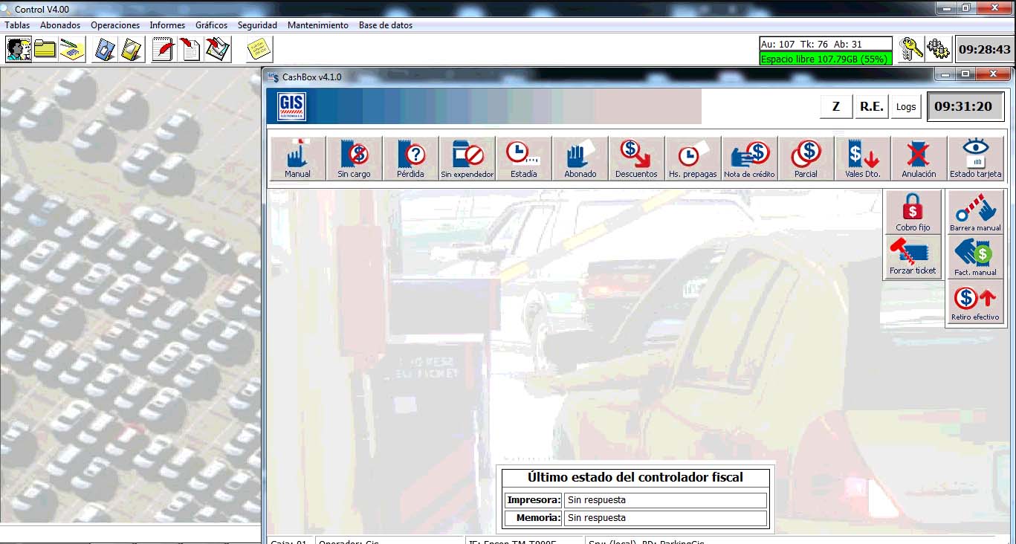Click the Último estado del controlador fiscal heading
The image size is (1016, 544).
coord(635,477)
